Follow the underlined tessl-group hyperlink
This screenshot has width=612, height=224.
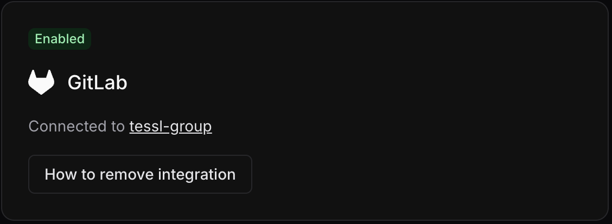pyautogui.click(x=170, y=127)
